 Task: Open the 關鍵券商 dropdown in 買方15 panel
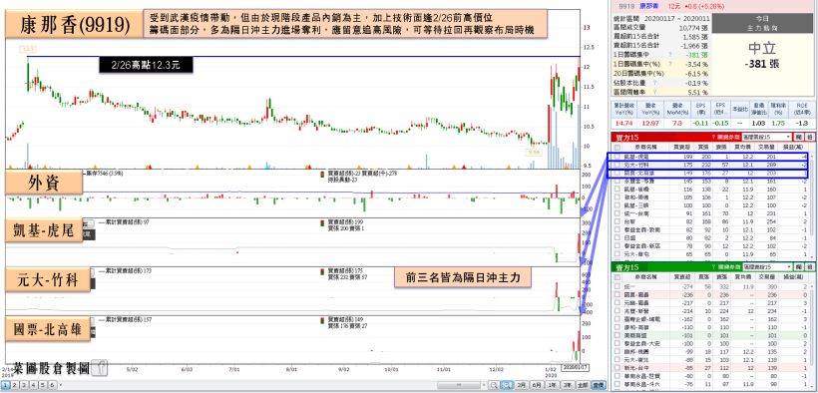[x=766, y=137]
